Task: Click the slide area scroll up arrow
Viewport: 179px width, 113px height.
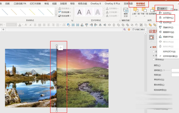Action: [x=145, y=33]
